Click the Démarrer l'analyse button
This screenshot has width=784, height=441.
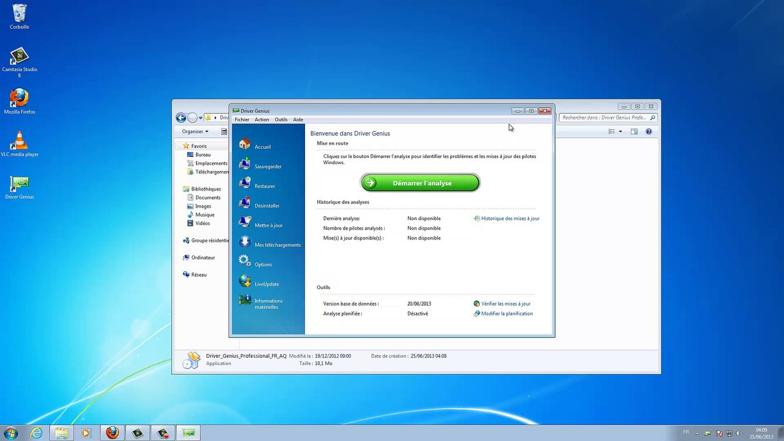pyautogui.click(x=420, y=183)
